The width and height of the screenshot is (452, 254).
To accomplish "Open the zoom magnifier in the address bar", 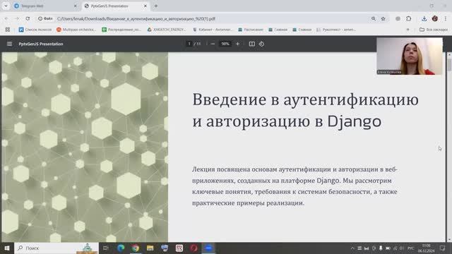I will tap(374, 18).
